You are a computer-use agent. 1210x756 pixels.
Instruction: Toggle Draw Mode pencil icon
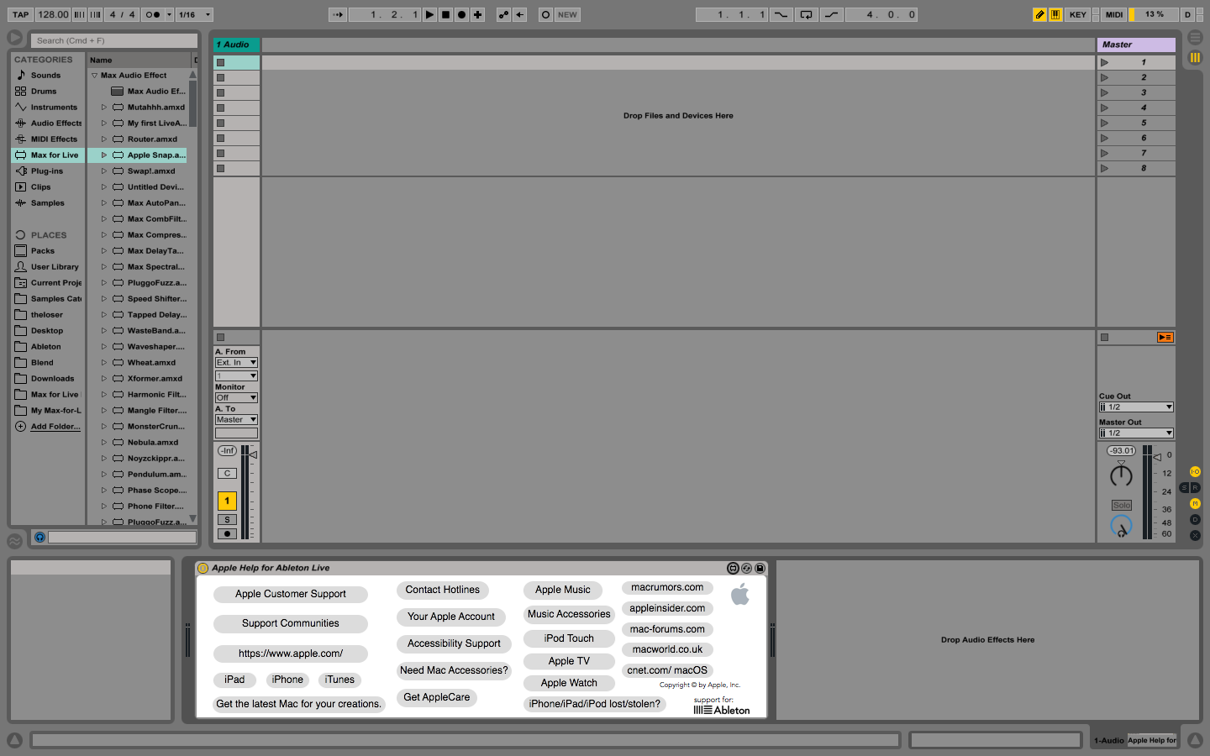(1039, 14)
